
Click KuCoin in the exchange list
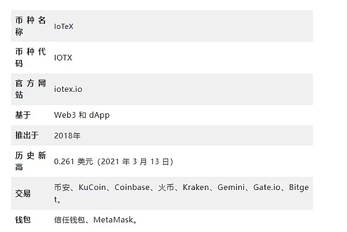click(91, 188)
